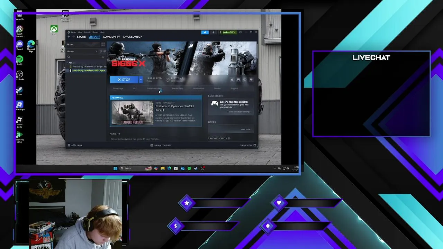Open game Store Page link

coord(118,89)
